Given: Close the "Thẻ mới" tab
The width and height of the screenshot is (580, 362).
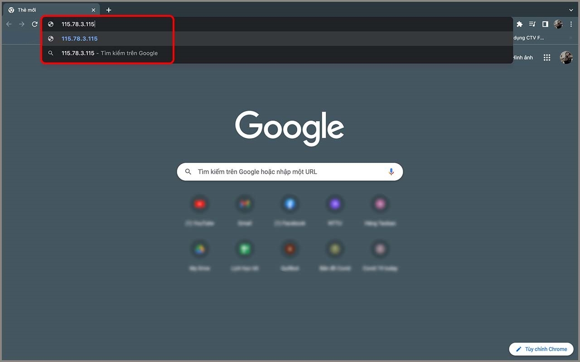Looking at the screenshot, I should coord(94,10).
